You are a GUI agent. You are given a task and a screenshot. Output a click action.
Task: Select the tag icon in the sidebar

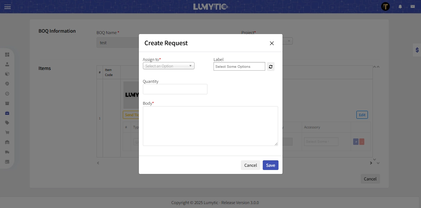pos(7,122)
